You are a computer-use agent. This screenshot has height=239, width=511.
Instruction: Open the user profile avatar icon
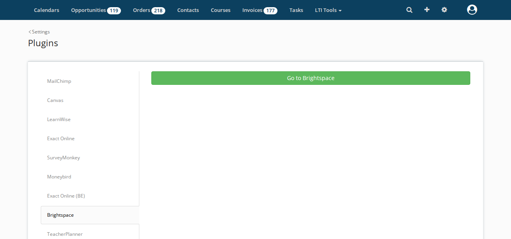pyautogui.click(x=472, y=10)
